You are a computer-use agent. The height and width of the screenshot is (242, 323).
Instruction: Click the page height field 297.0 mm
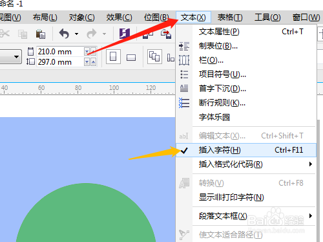coord(60,62)
